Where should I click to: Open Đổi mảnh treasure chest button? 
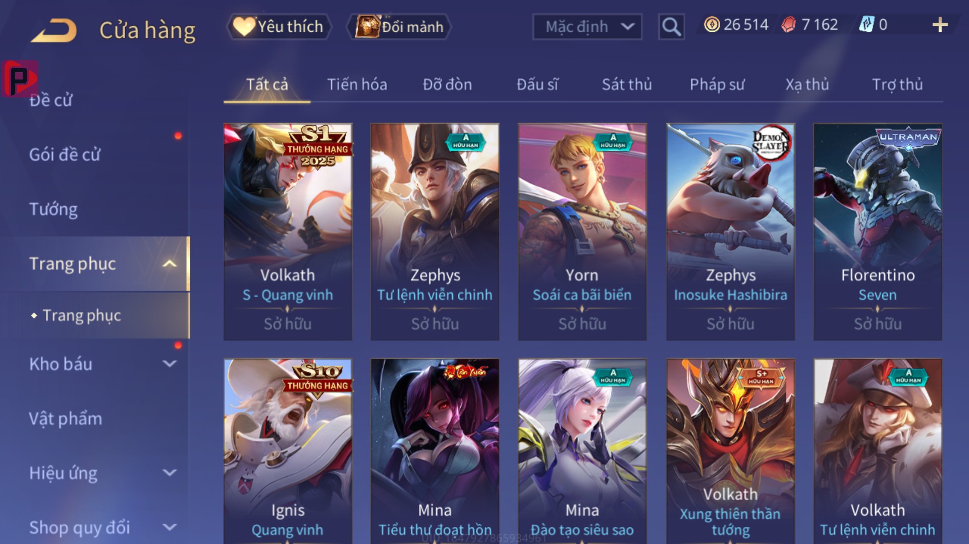point(399,27)
